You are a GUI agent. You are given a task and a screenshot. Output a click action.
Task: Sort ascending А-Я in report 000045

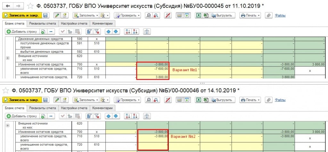point(127,32)
